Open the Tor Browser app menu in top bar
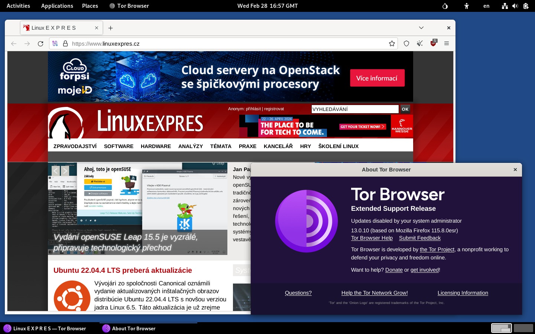535x334 pixels. pyautogui.click(x=129, y=6)
